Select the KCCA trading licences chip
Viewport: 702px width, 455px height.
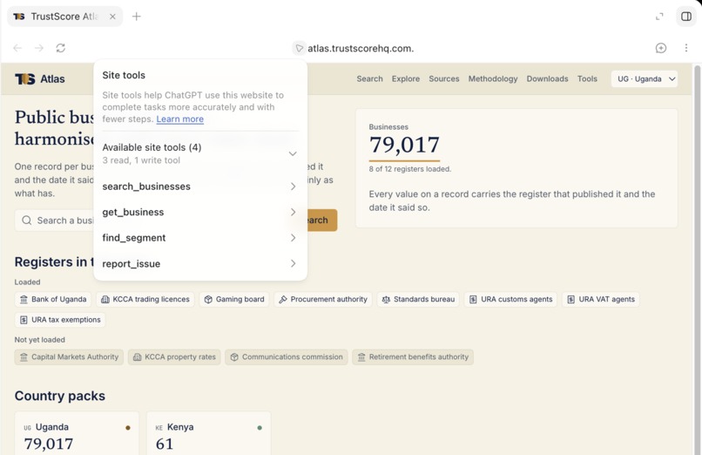[x=145, y=299]
